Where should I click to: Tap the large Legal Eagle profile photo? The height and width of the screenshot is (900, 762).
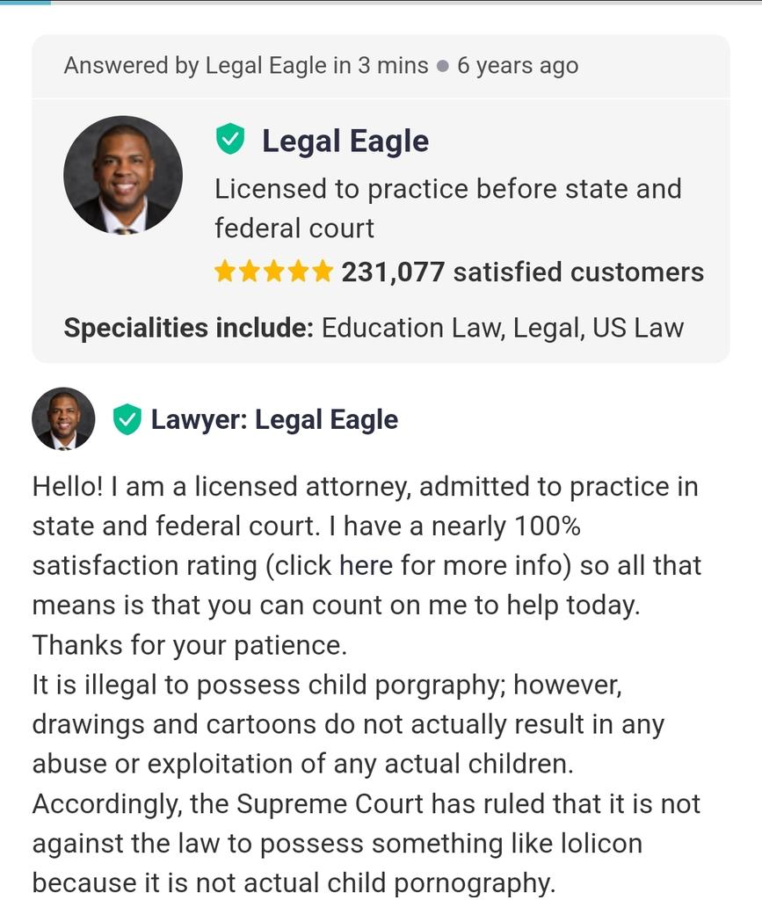[x=123, y=174]
